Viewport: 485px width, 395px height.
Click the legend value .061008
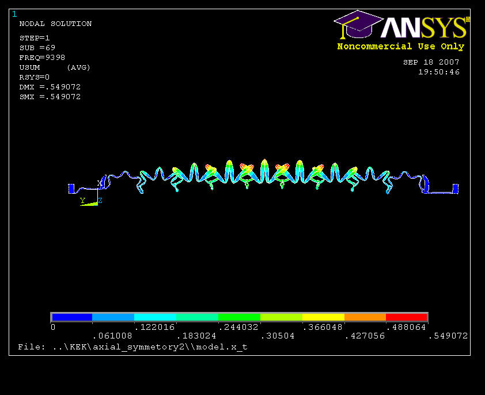(x=112, y=336)
